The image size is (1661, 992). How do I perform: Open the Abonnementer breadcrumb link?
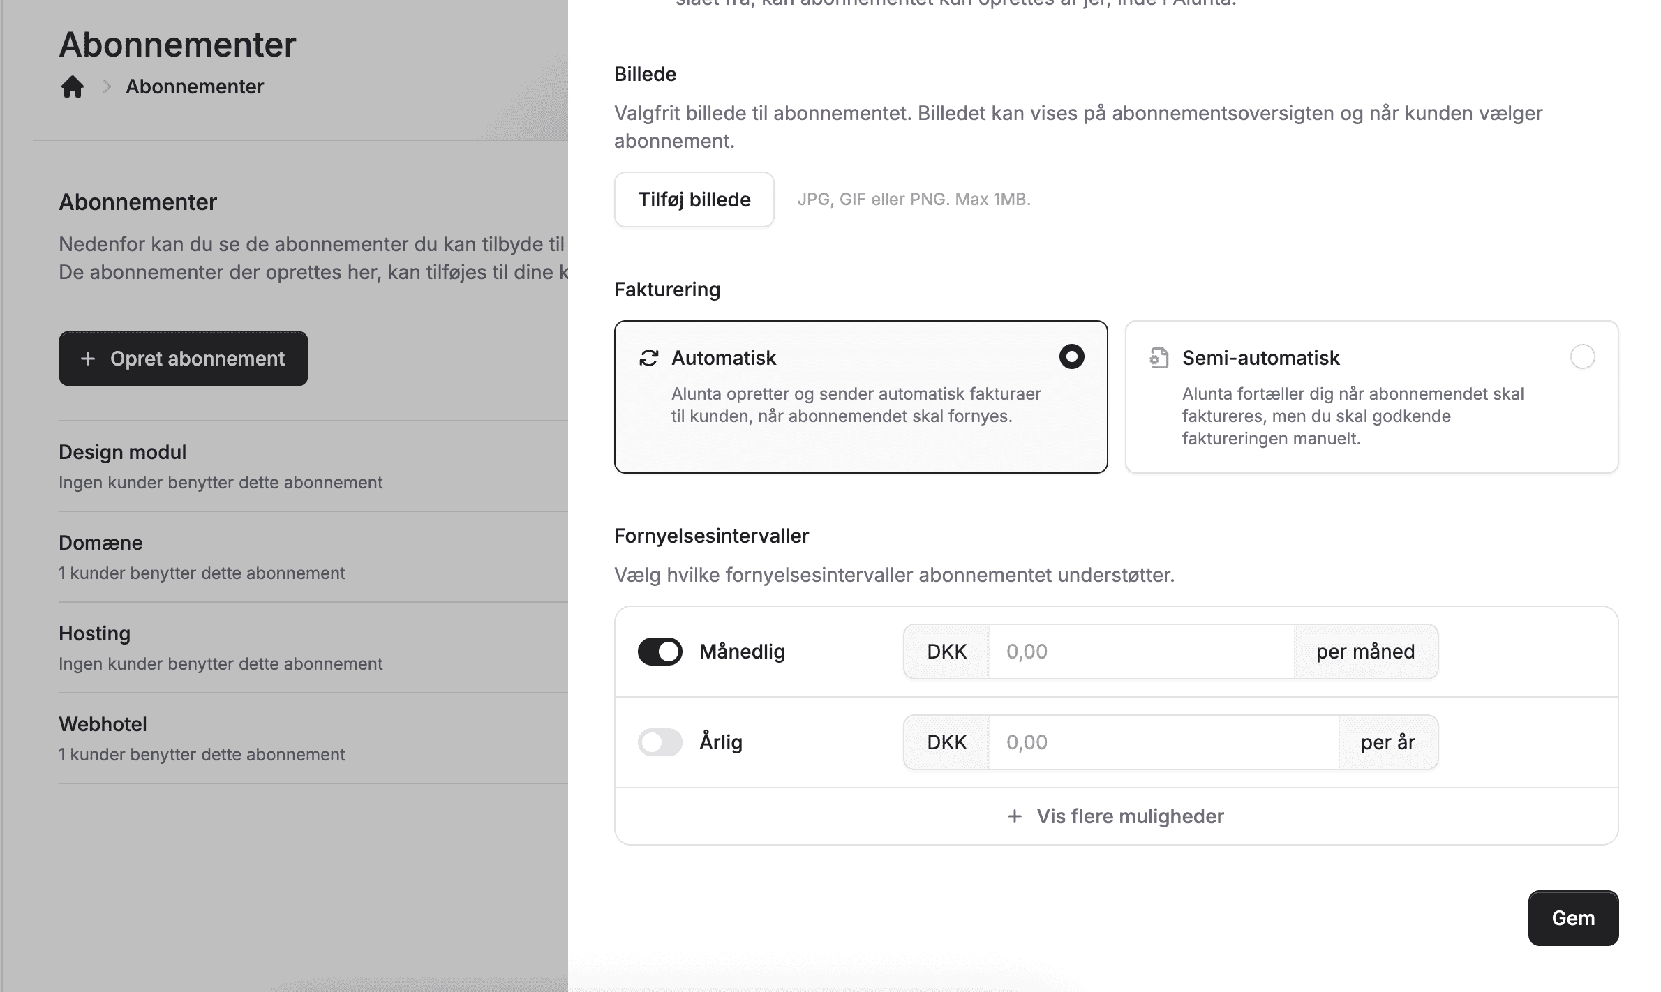coord(195,87)
